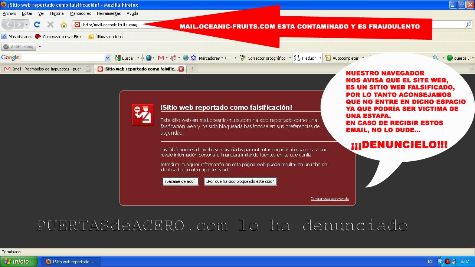Open the Windows Inicio start menu
This screenshot has height=267, width=475.
(19, 261)
